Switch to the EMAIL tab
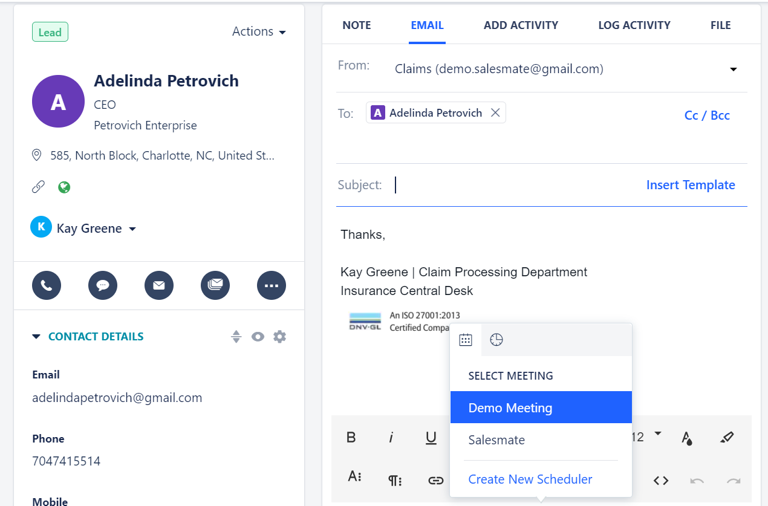 tap(427, 25)
